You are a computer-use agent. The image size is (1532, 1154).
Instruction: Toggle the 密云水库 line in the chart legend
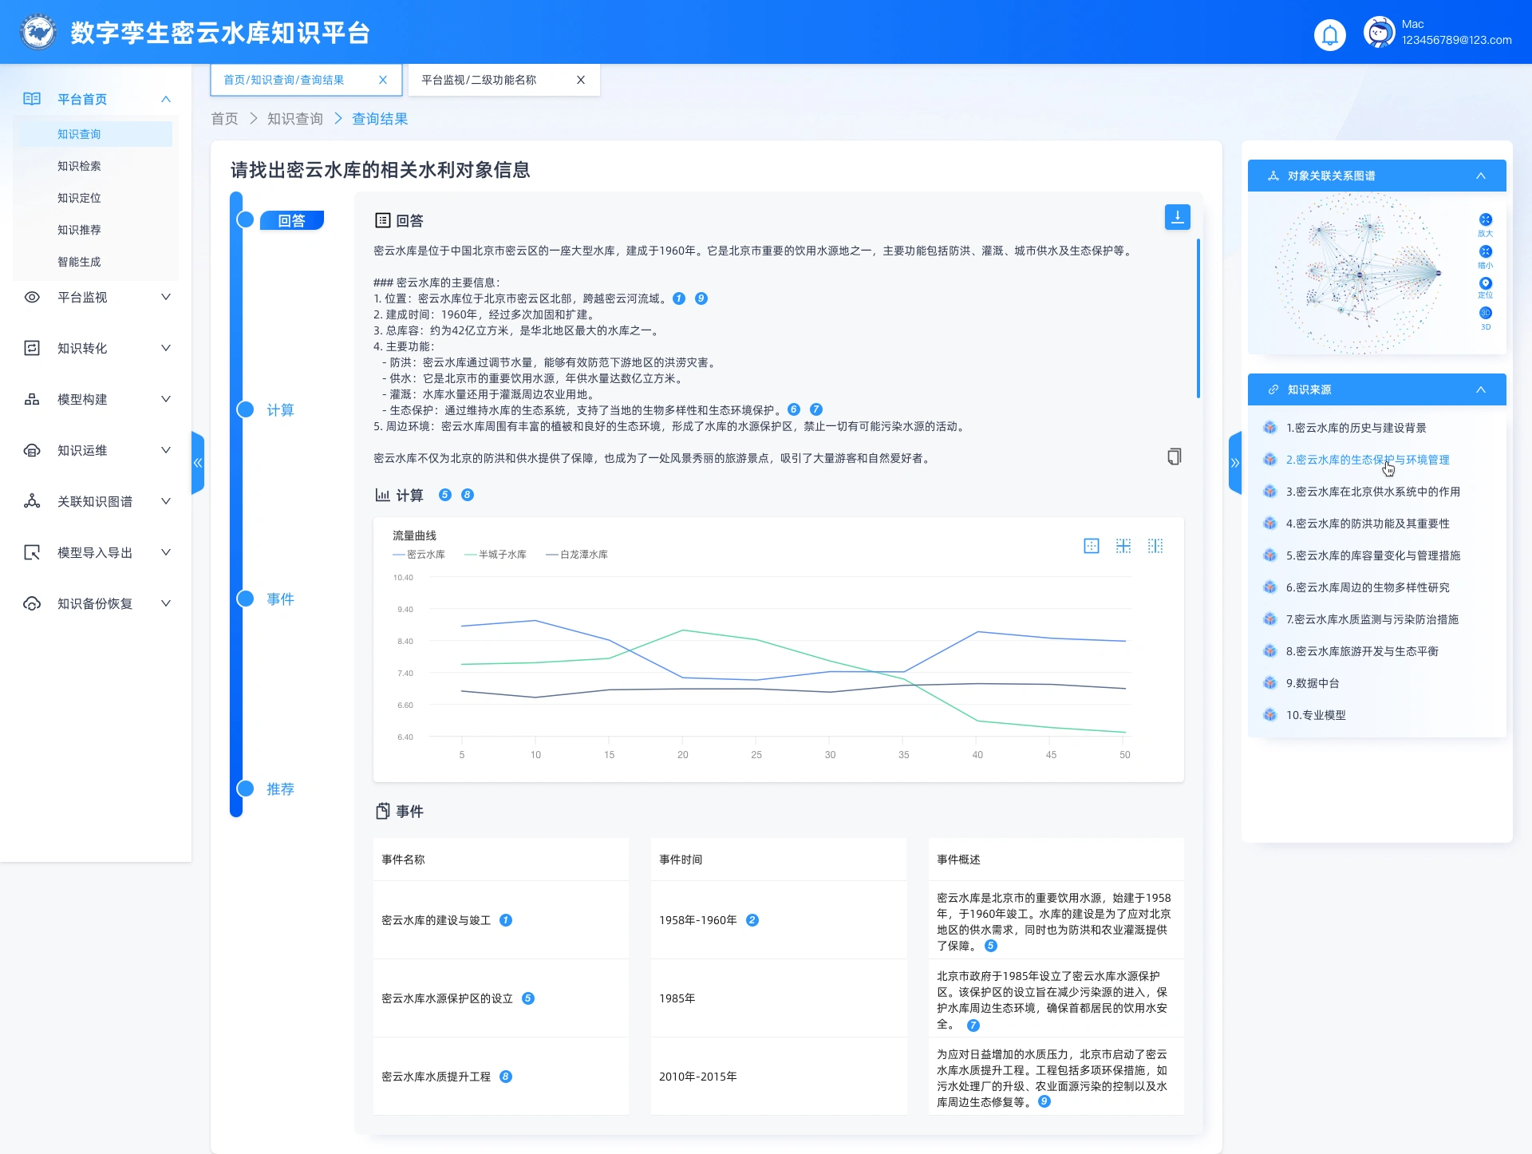point(419,555)
